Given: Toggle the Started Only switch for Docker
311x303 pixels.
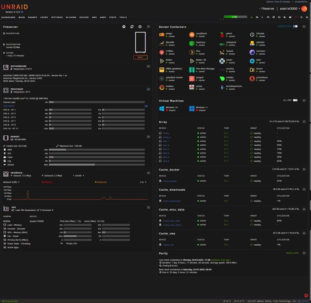Looking at the screenshot, I should (295, 26).
